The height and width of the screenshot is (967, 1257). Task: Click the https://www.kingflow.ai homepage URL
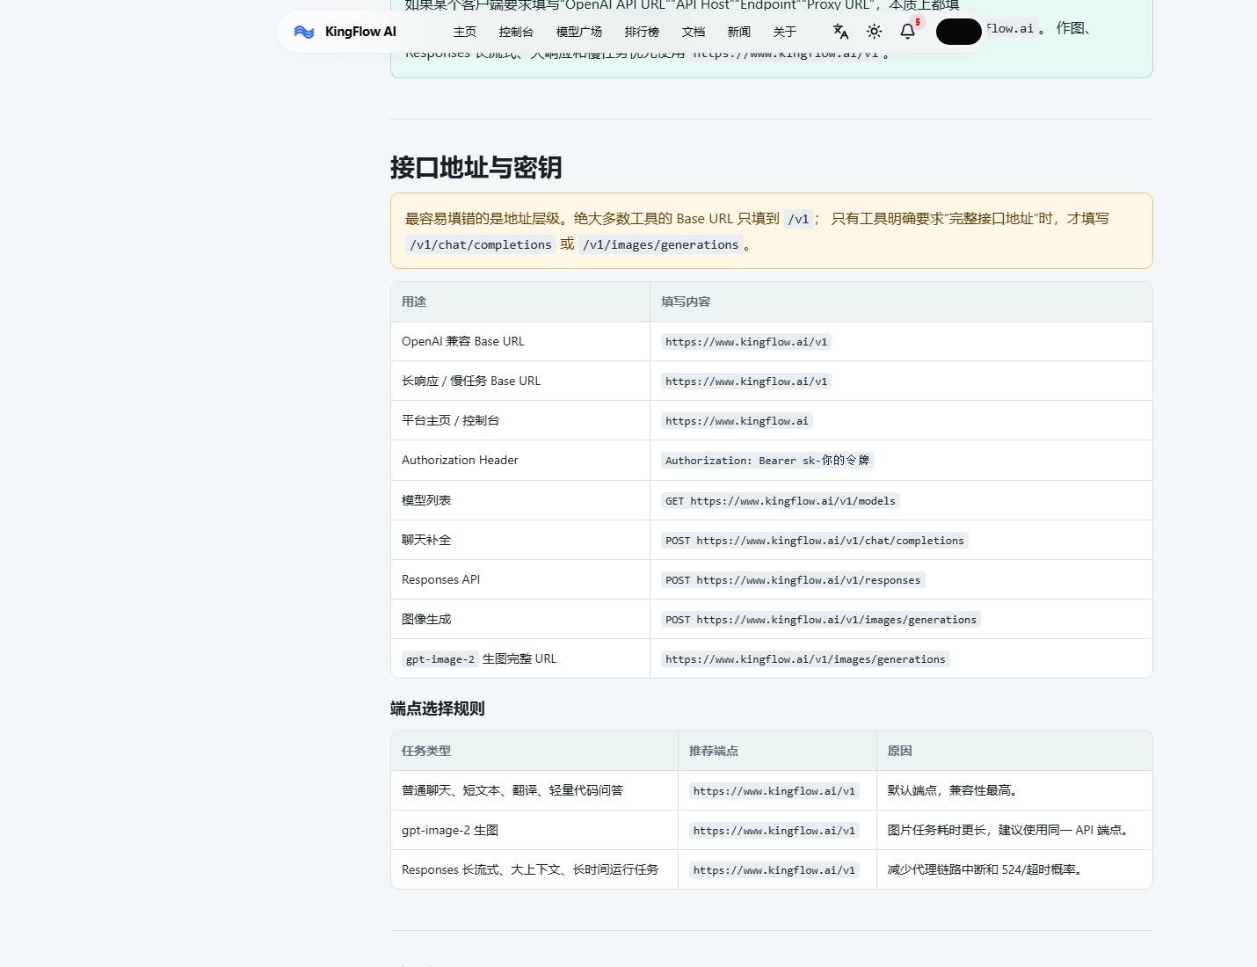737,421
